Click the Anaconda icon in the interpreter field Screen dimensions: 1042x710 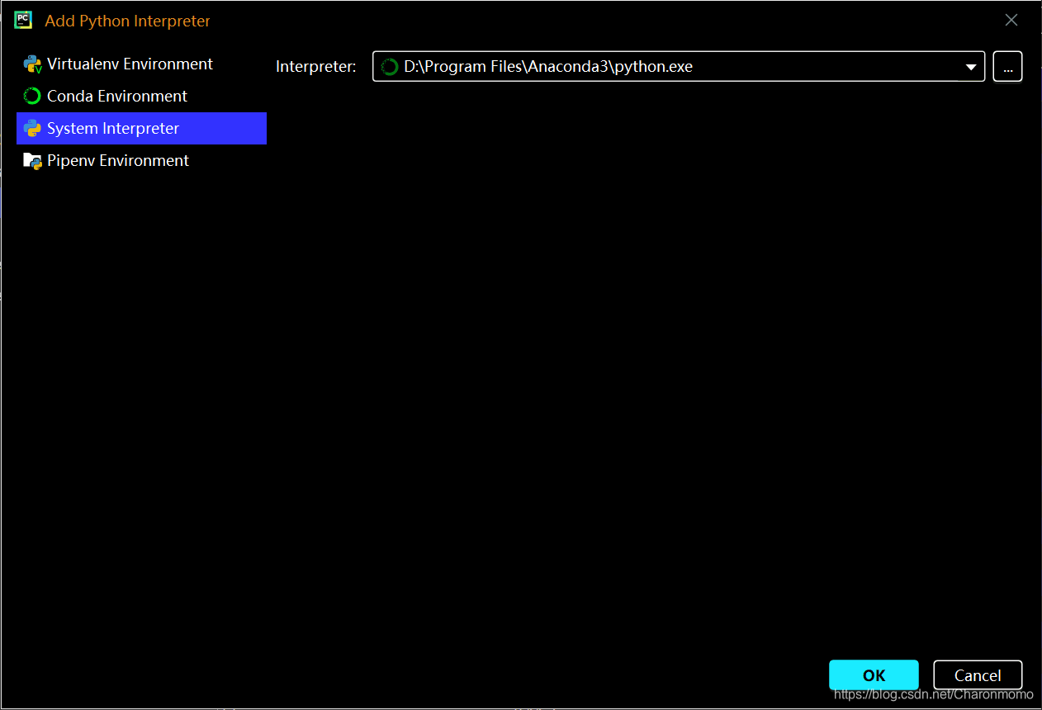[x=390, y=67]
